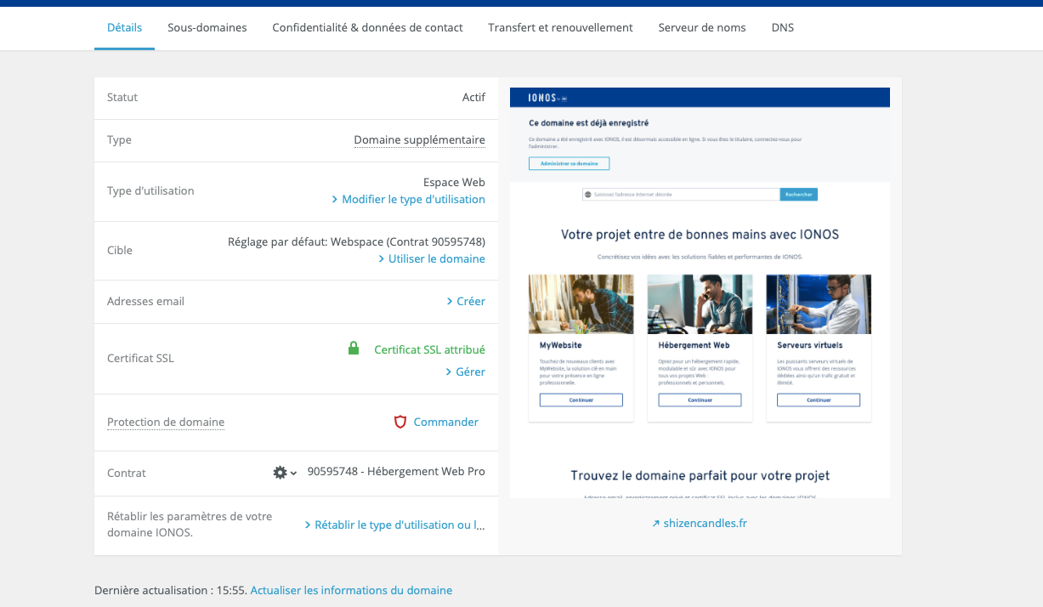This screenshot has width=1043, height=607.
Task: Click the Certificat SSL row label
Action: pos(140,359)
